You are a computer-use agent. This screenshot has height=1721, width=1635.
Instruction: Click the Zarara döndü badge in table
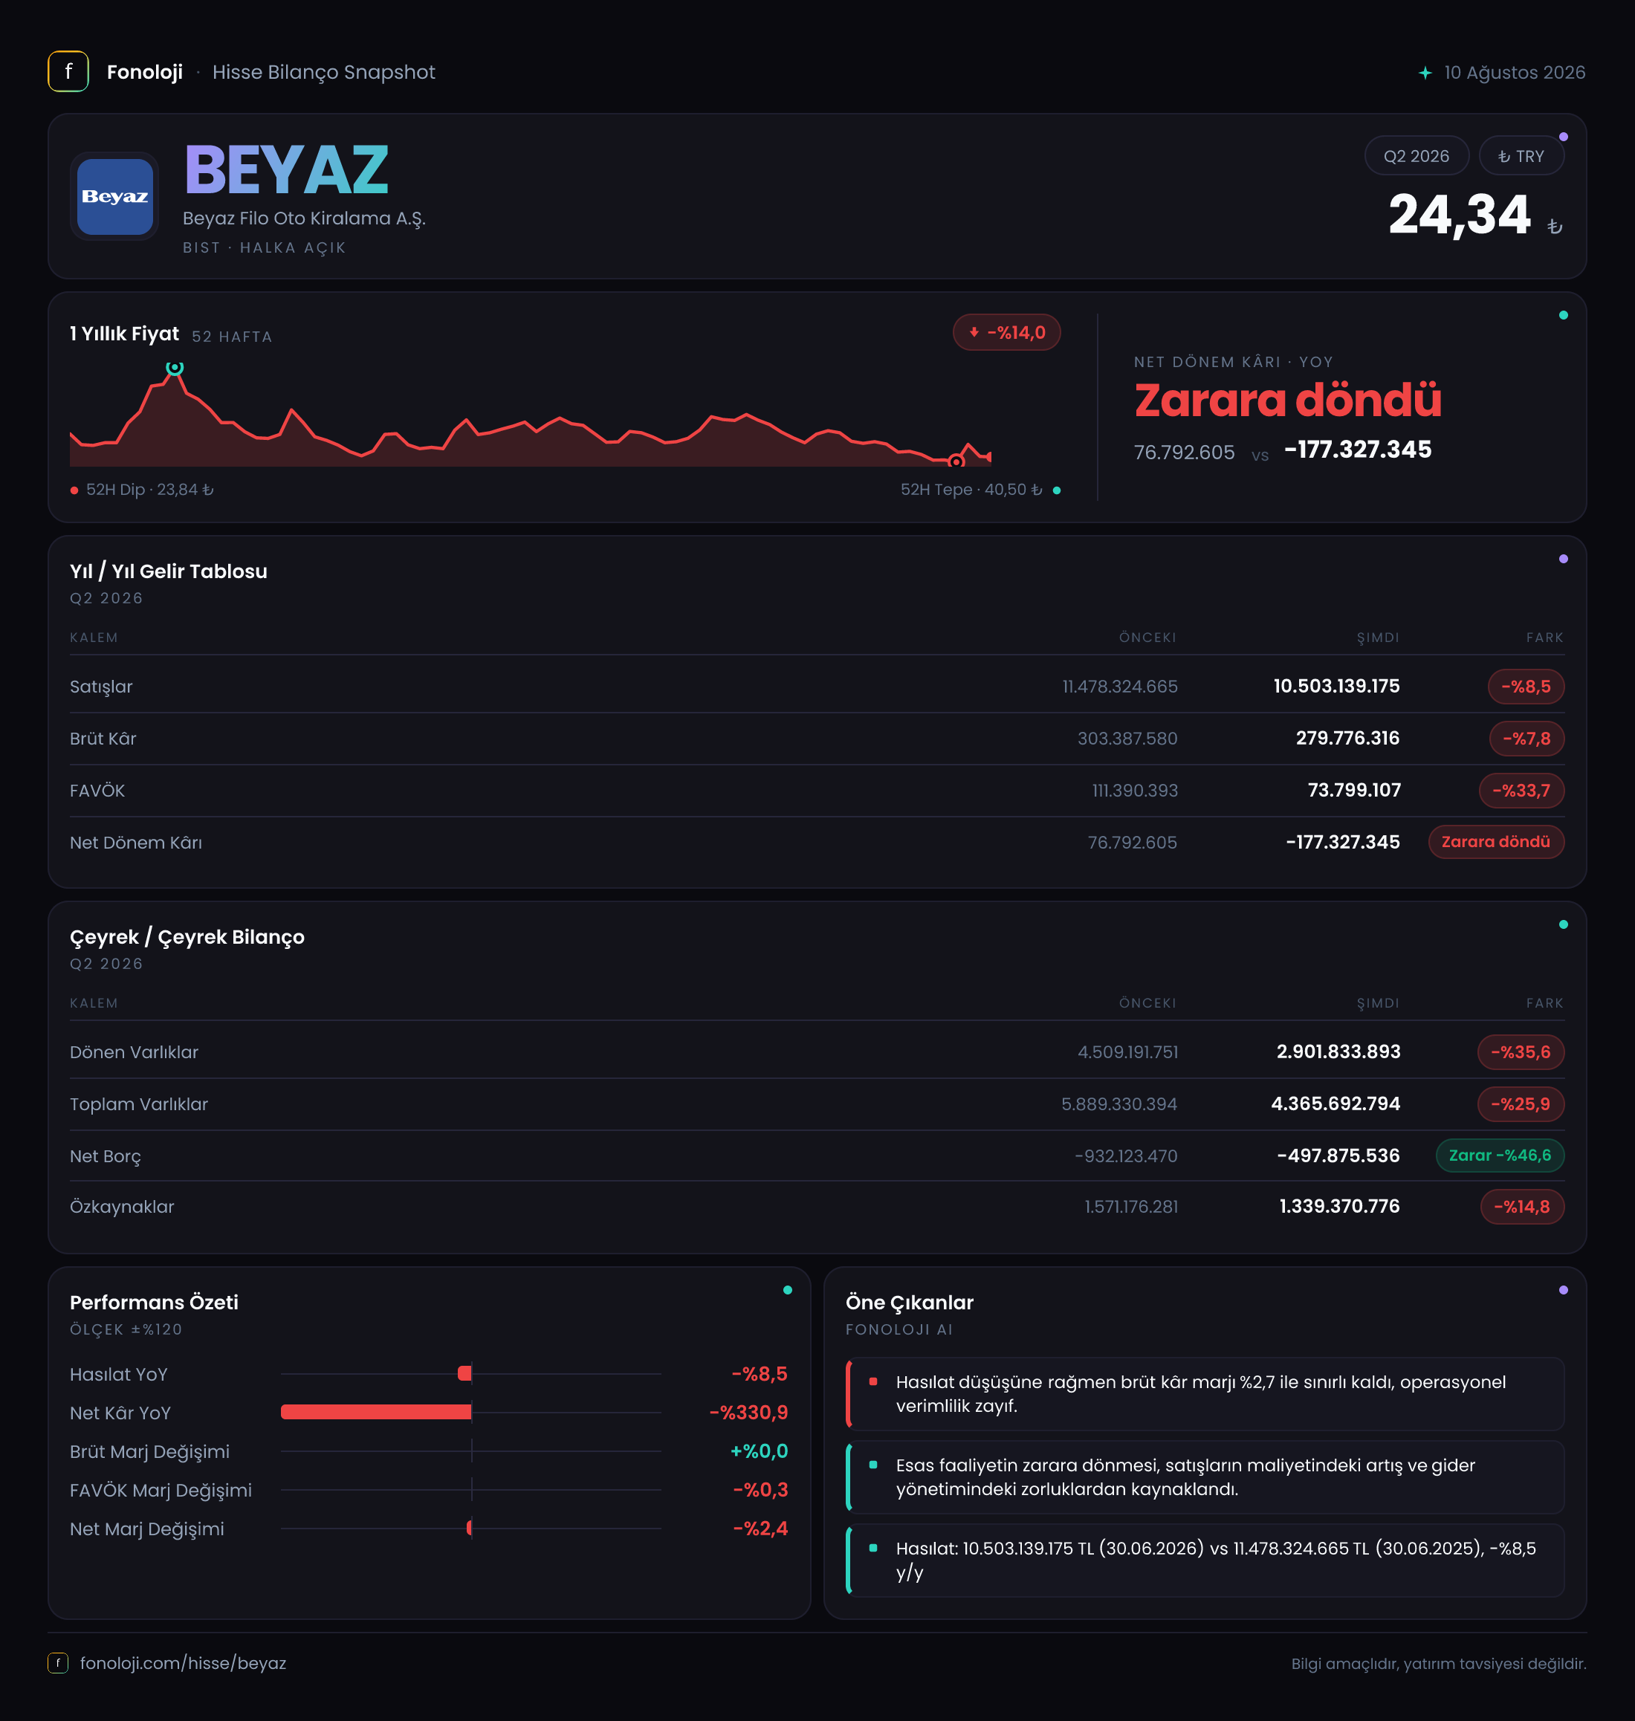tap(1495, 842)
